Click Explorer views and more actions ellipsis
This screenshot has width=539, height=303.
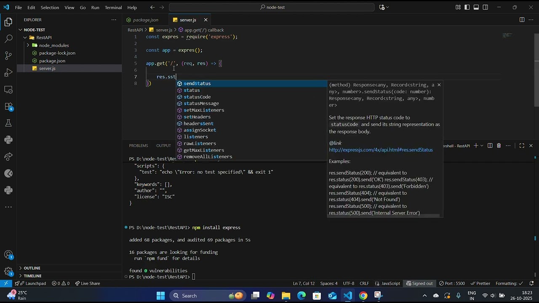point(114,20)
